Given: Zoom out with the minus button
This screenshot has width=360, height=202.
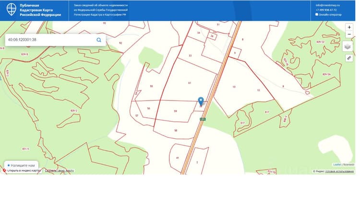Looking at the screenshot, I should point(349,34).
